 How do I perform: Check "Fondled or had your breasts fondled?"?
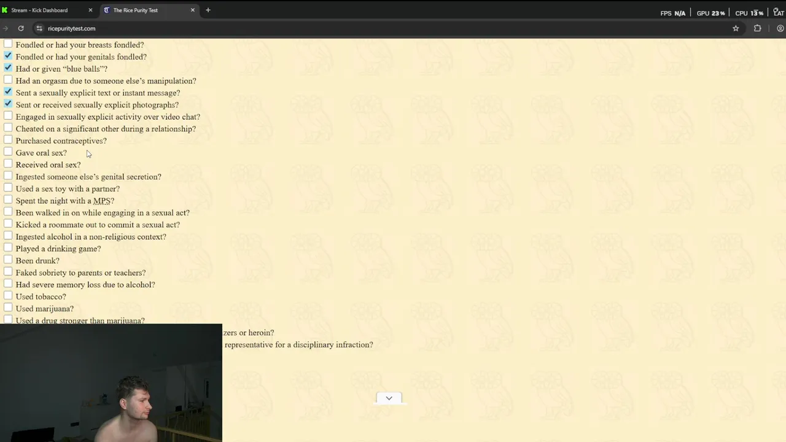[8, 44]
